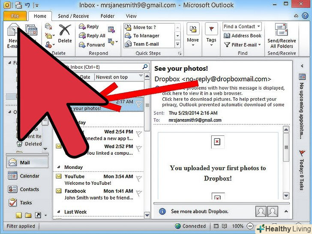Select the Move to: ? quick step
Viewport: 312px width, 234px height.
(x=149, y=27)
